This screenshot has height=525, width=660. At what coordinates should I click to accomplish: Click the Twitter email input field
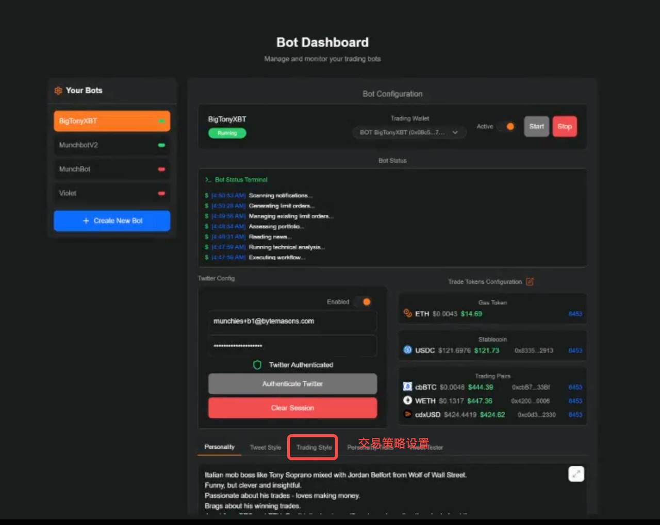point(292,321)
